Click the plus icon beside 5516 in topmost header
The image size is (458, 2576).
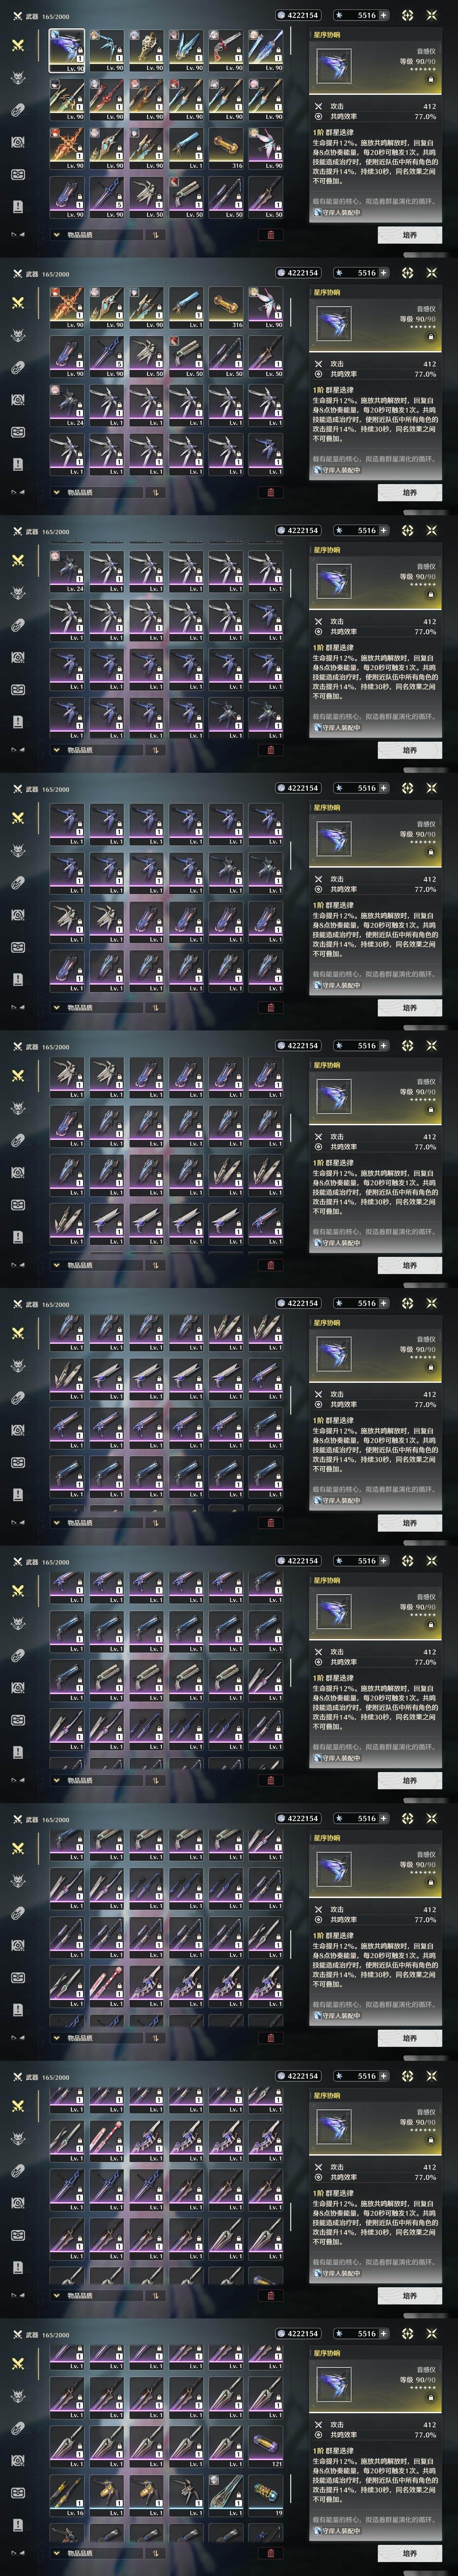click(x=383, y=15)
